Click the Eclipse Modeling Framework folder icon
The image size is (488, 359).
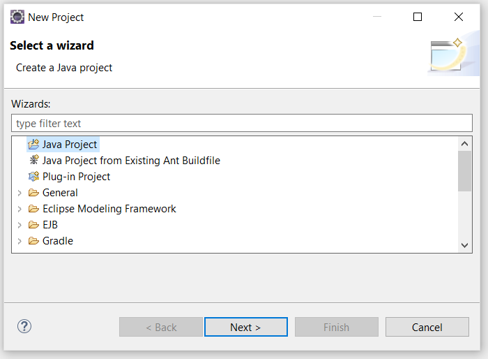(x=33, y=208)
